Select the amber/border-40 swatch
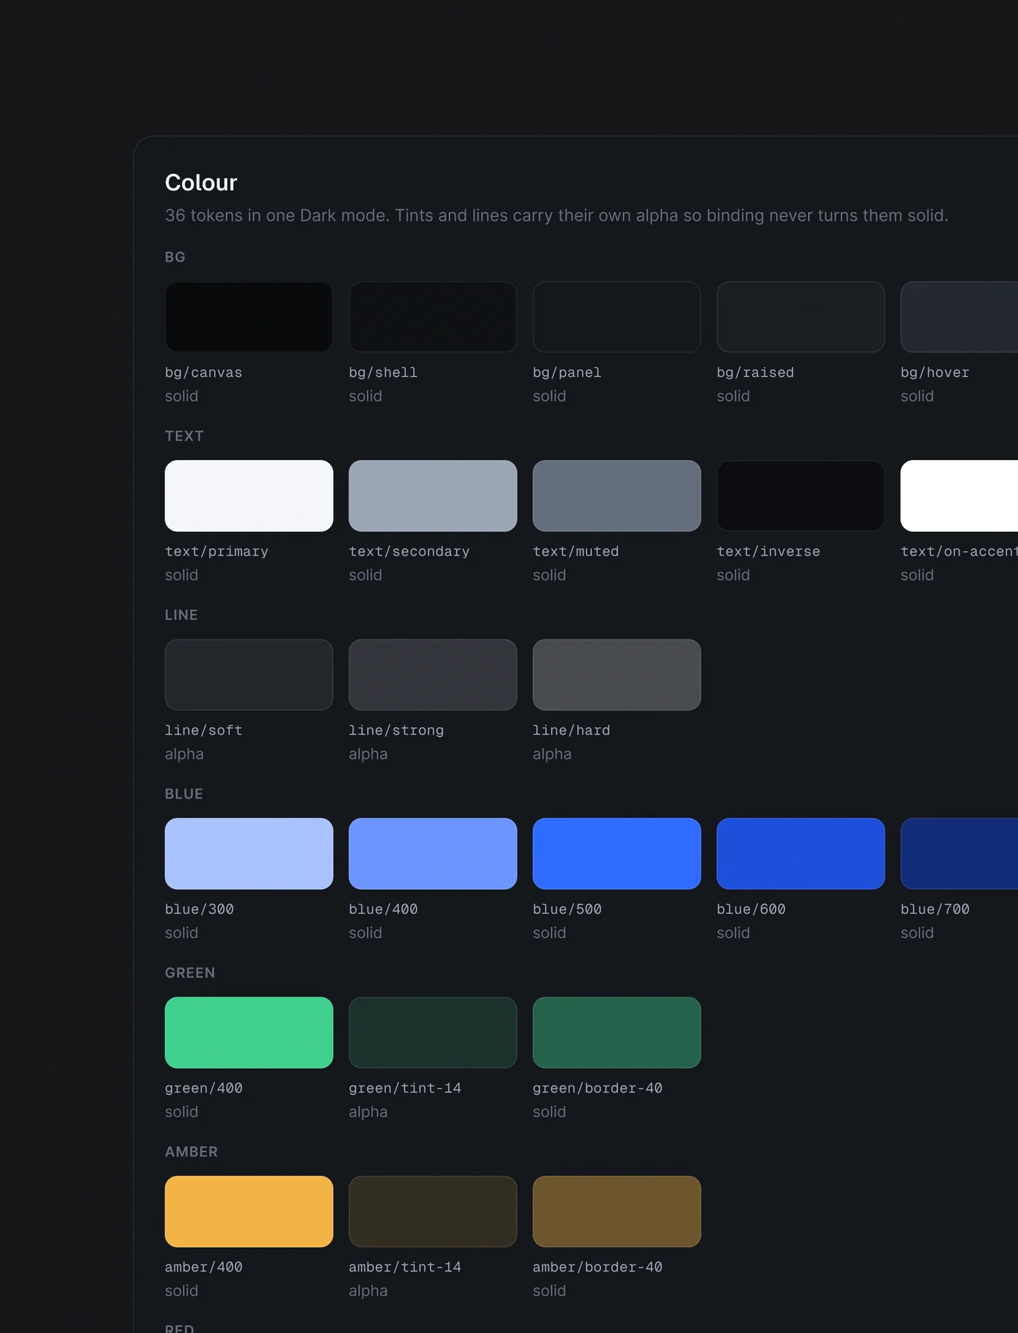This screenshot has height=1333, width=1018. tap(617, 1212)
